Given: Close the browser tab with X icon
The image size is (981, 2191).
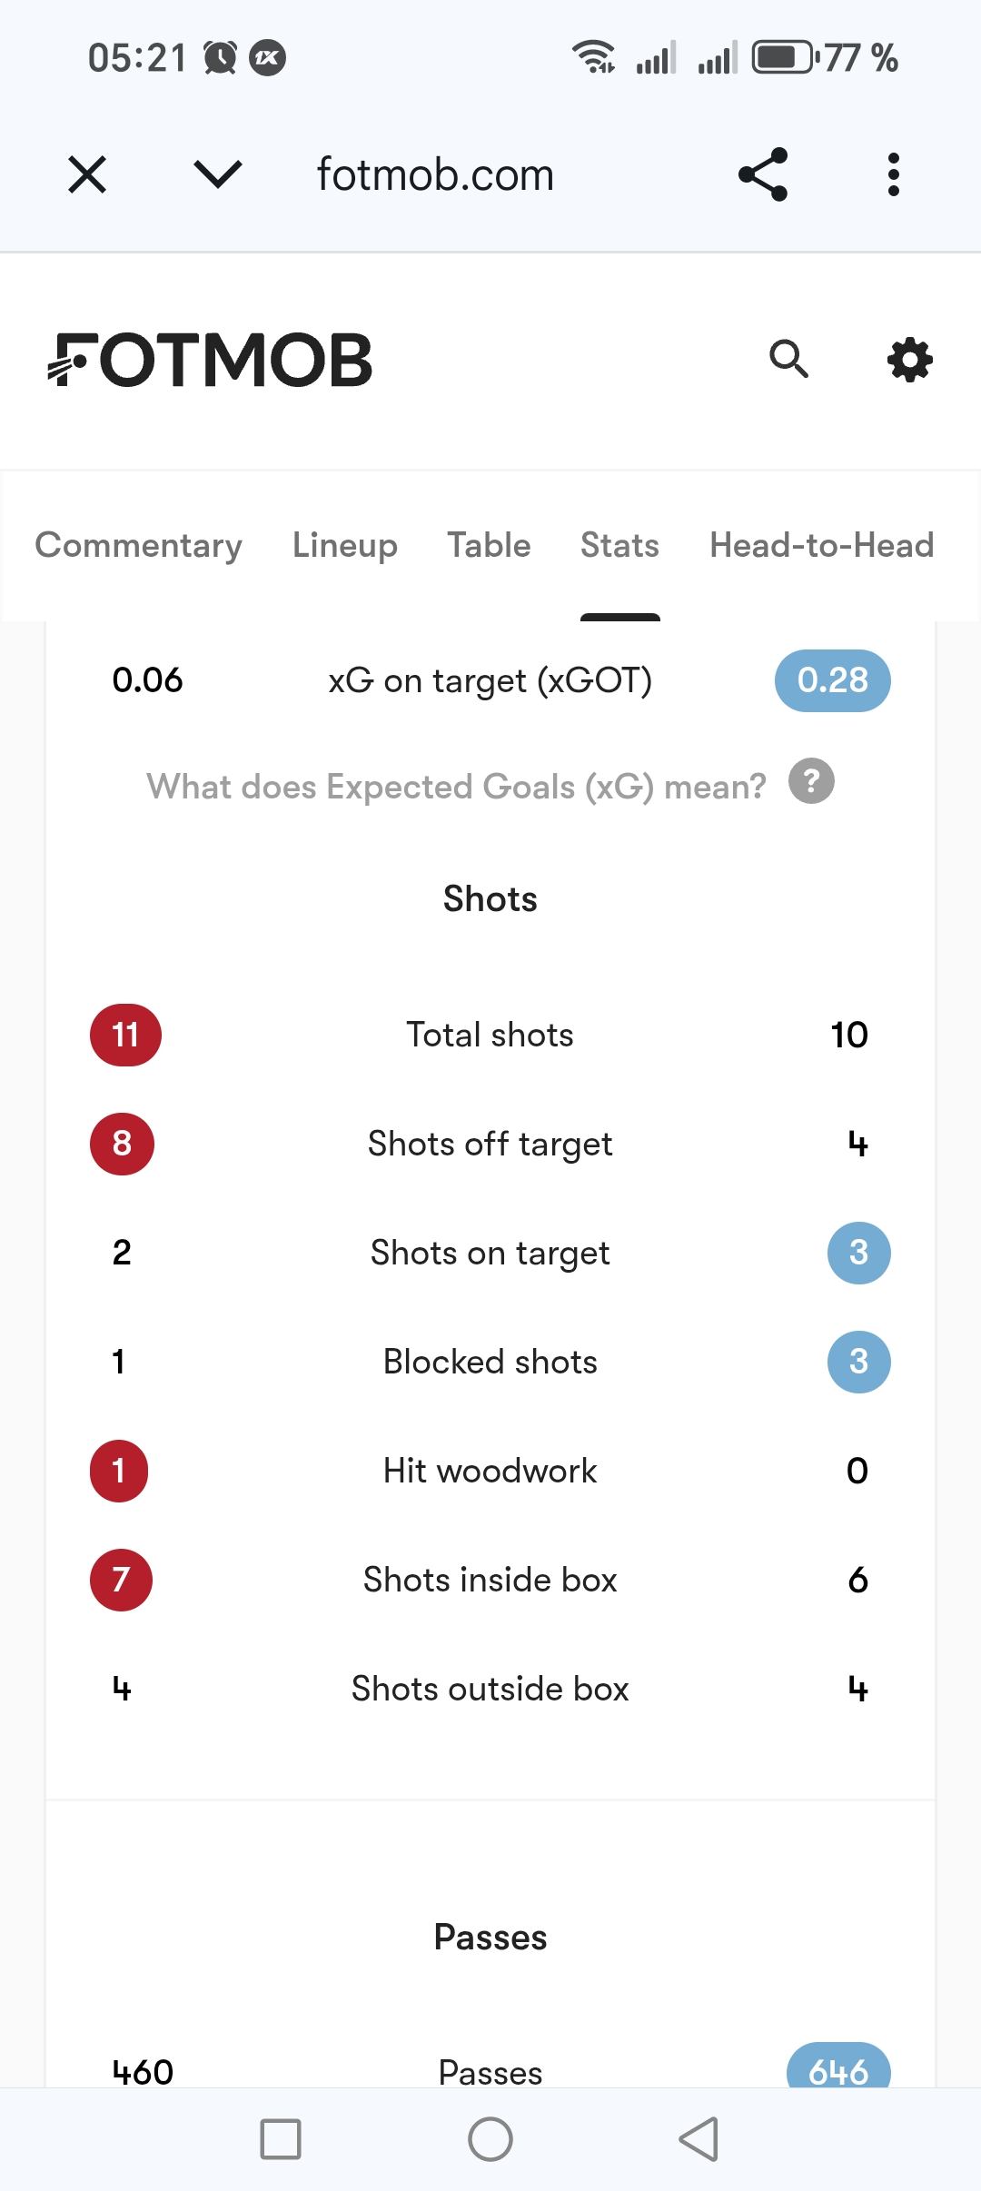Looking at the screenshot, I should click(x=87, y=174).
